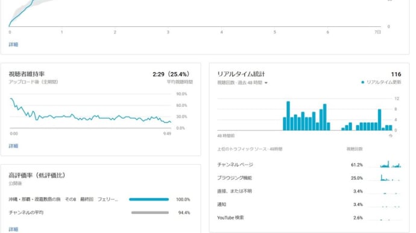
Task: Click the 116 realtime view count
Action: [396, 74]
